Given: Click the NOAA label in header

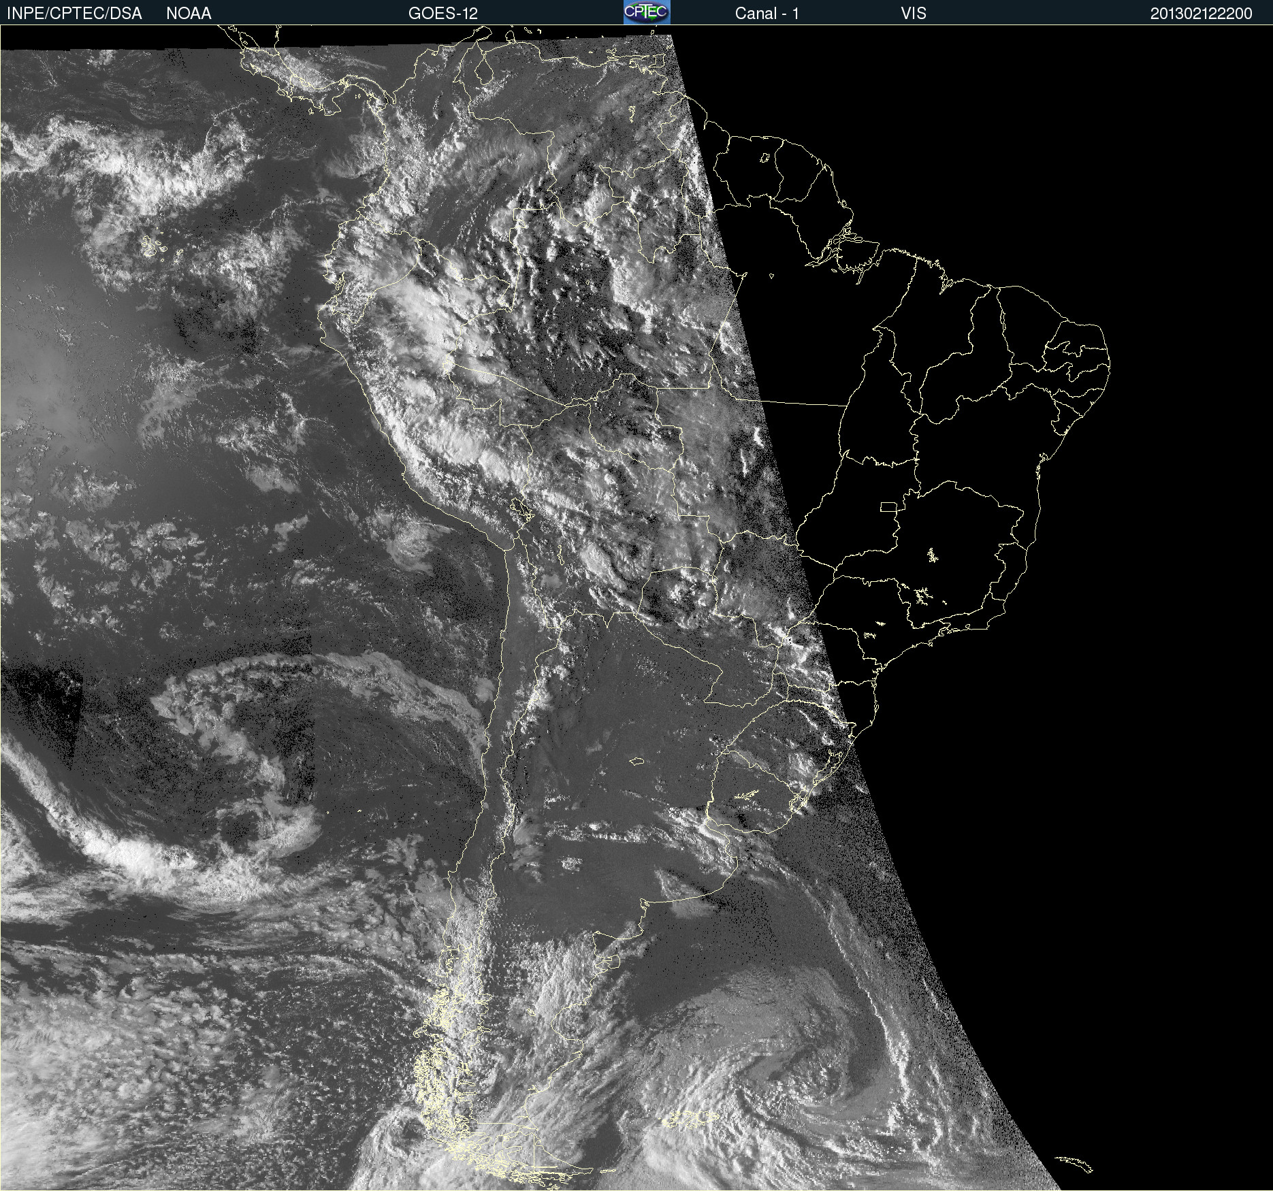Looking at the screenshot, I should pos(189,14).
